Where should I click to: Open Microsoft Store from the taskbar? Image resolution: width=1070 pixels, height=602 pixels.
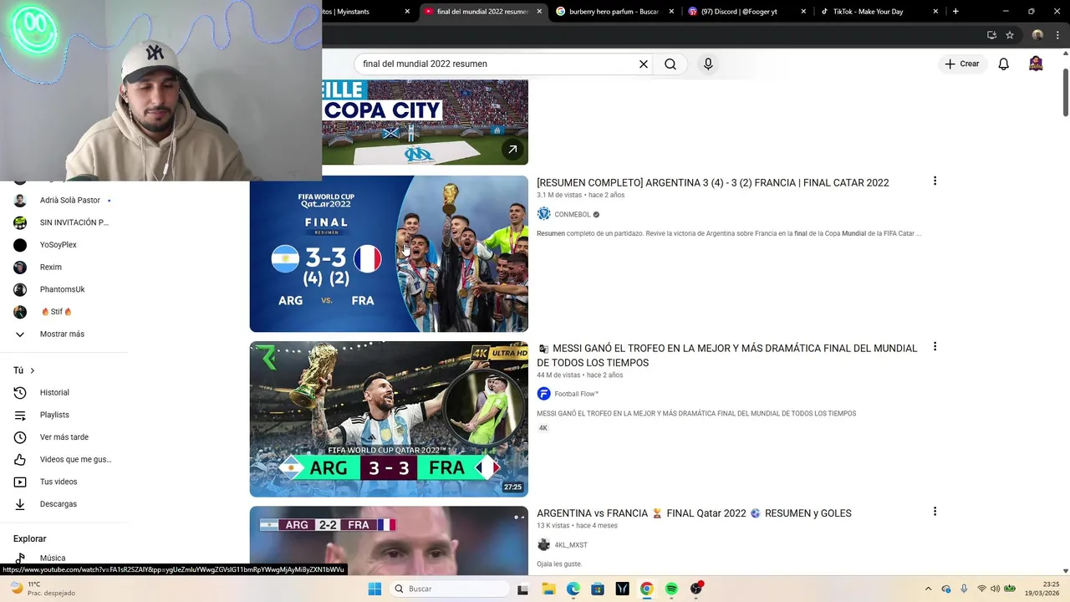point(598,589)
